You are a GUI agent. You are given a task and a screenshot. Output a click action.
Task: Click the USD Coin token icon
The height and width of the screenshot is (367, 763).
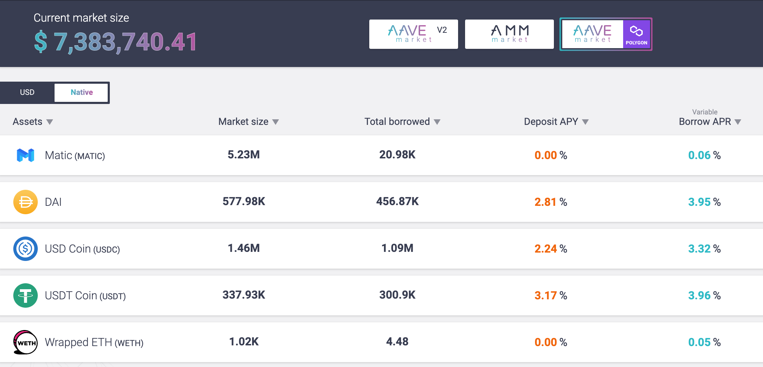26,249
